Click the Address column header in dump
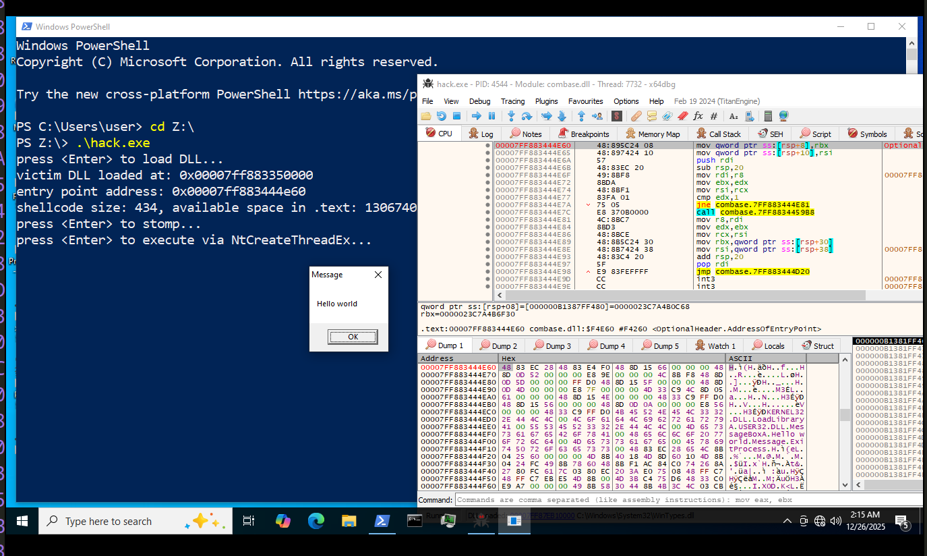927x556 pixels. [x=458, y=358]
